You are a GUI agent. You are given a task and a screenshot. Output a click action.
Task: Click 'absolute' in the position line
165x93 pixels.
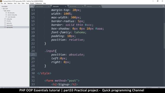point(76,55)
